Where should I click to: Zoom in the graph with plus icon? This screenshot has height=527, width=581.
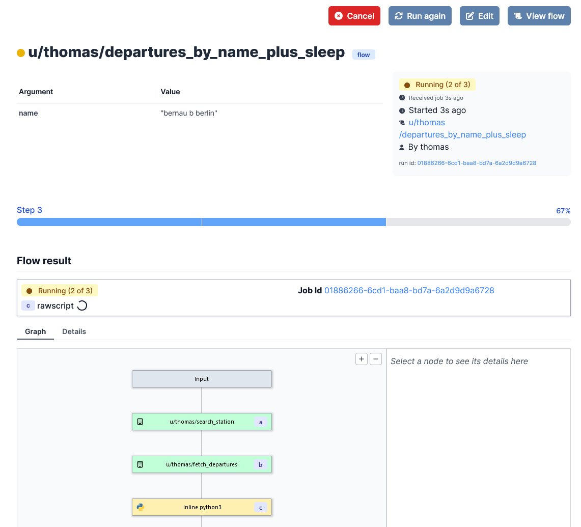point(362,359)
